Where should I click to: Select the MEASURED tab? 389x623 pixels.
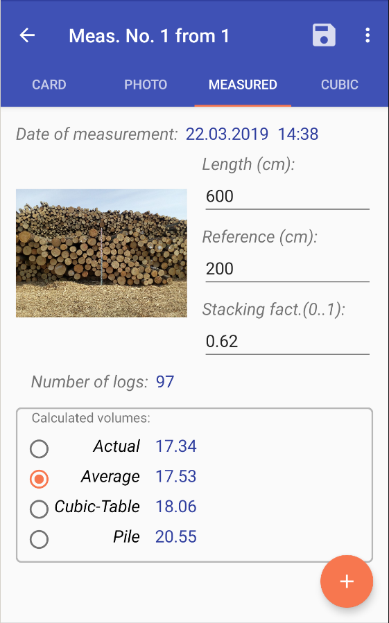coord(243,85)
